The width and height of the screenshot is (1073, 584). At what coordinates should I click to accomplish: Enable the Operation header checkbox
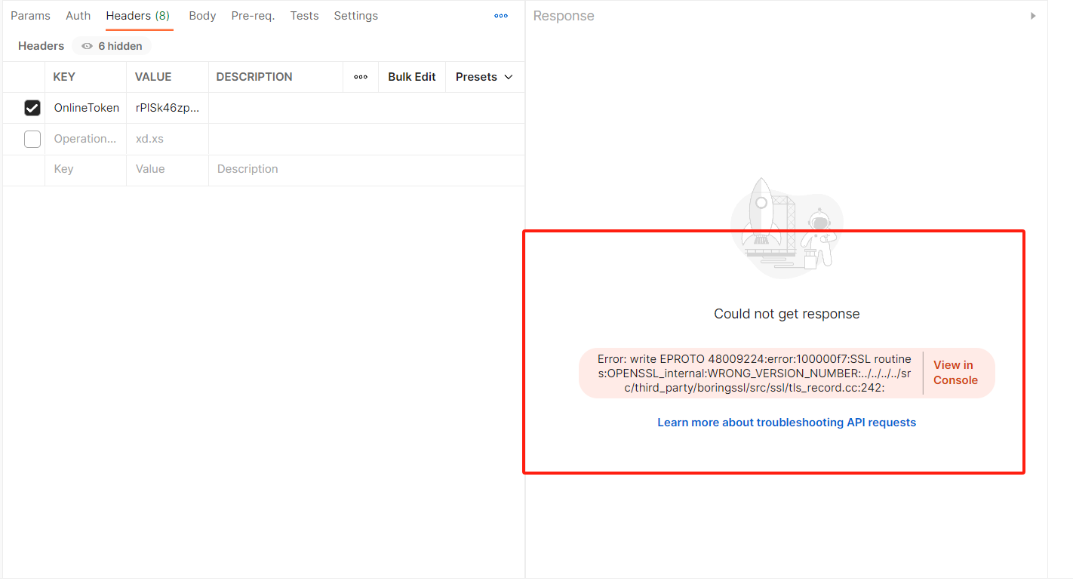click(32, 139)
